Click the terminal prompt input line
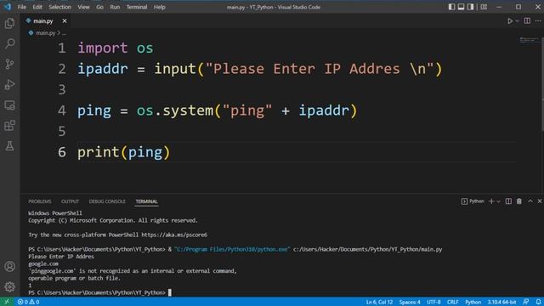Viewport: 544px width, 306px height. [x=100, y=292]
